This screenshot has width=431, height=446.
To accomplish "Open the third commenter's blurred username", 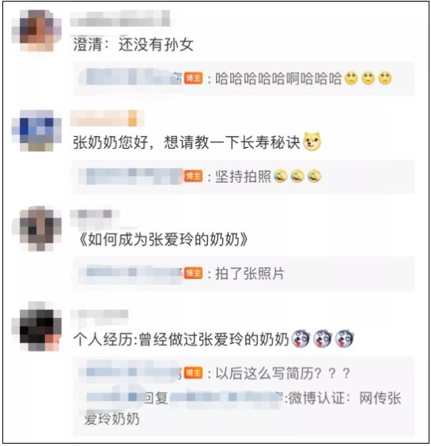I will pos(95,216).
